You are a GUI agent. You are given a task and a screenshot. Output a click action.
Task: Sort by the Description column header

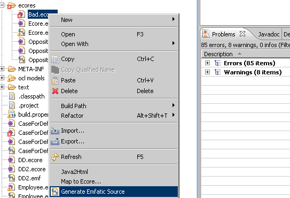click(x=218, y=54)
